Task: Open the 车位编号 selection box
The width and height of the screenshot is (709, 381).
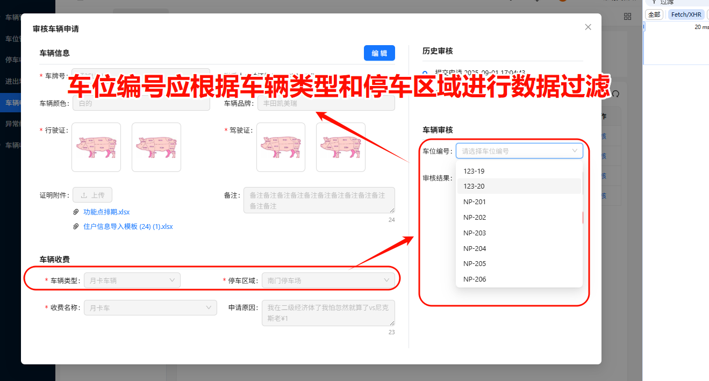Action: click(519, 150)
